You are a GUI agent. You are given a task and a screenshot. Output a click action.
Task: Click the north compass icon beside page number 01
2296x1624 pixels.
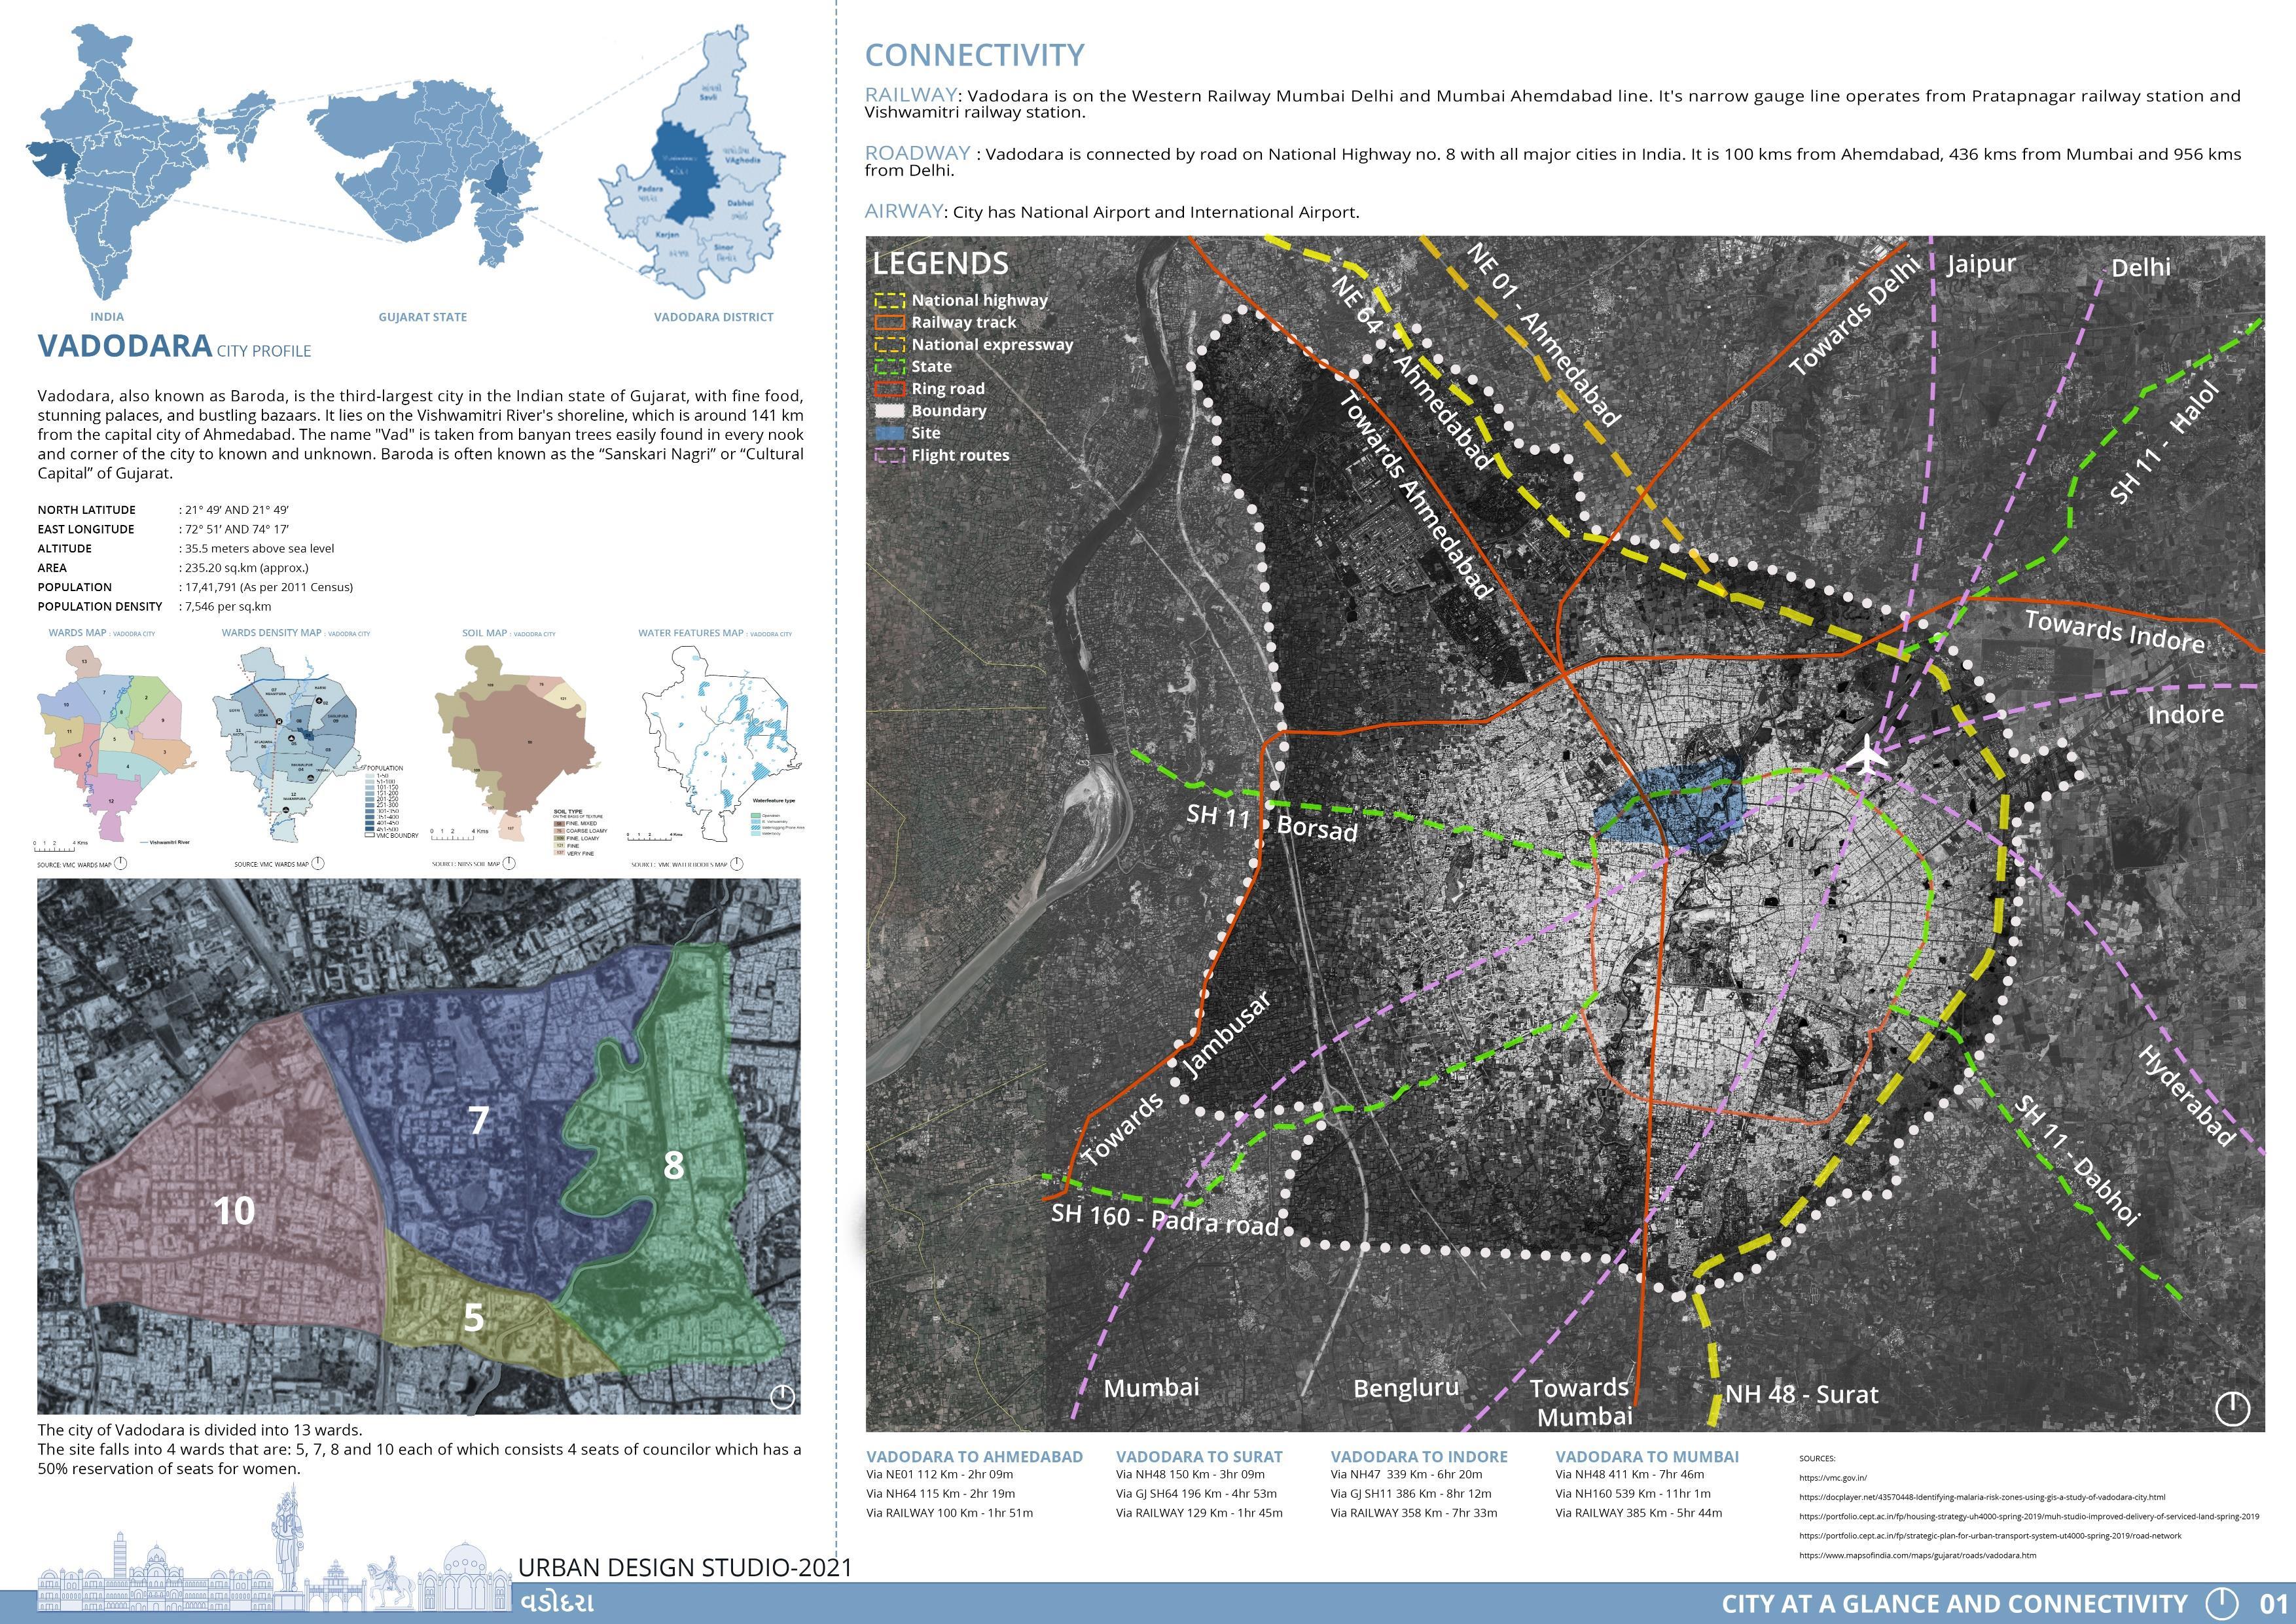(2222, 1603)
